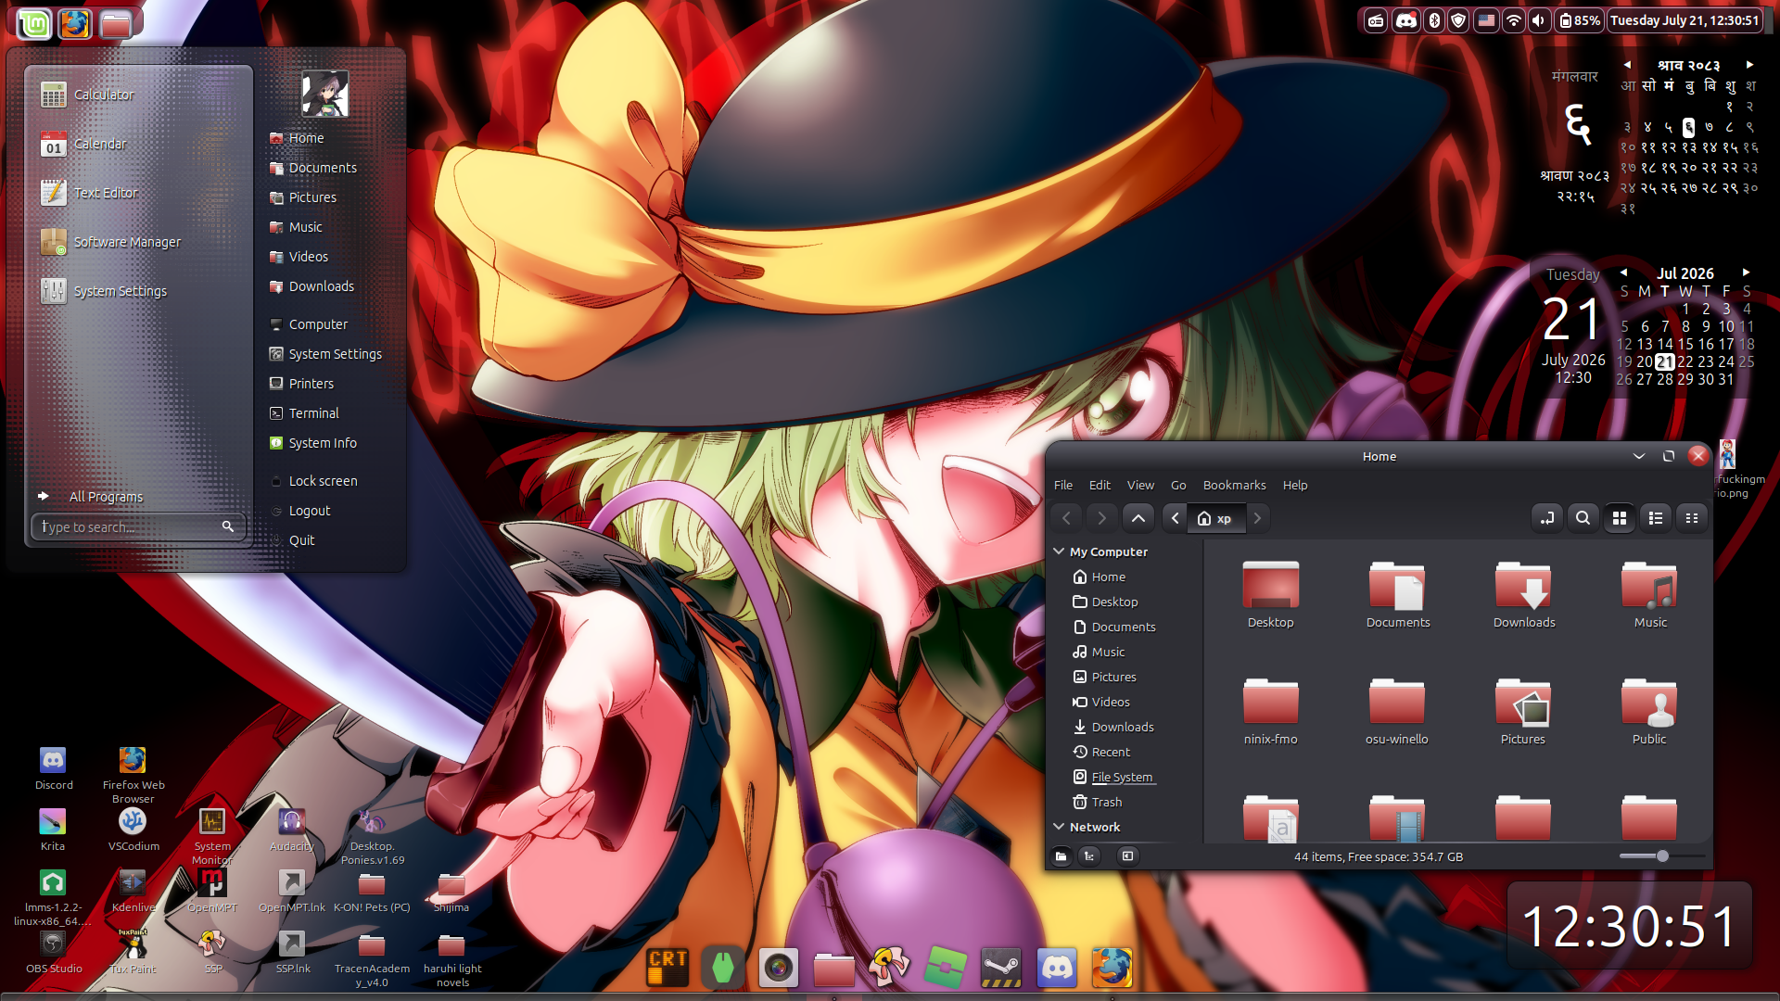Go up to parent folder button

pyautogui.click(x=1138, y=518)
